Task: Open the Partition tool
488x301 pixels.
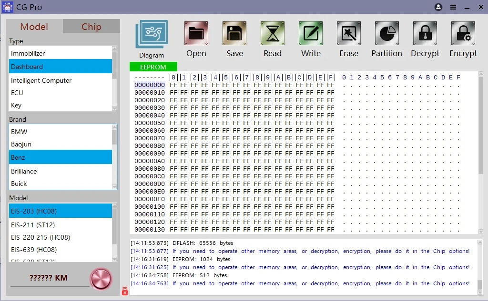Action: pyautogui.click(x=387, y=33)
